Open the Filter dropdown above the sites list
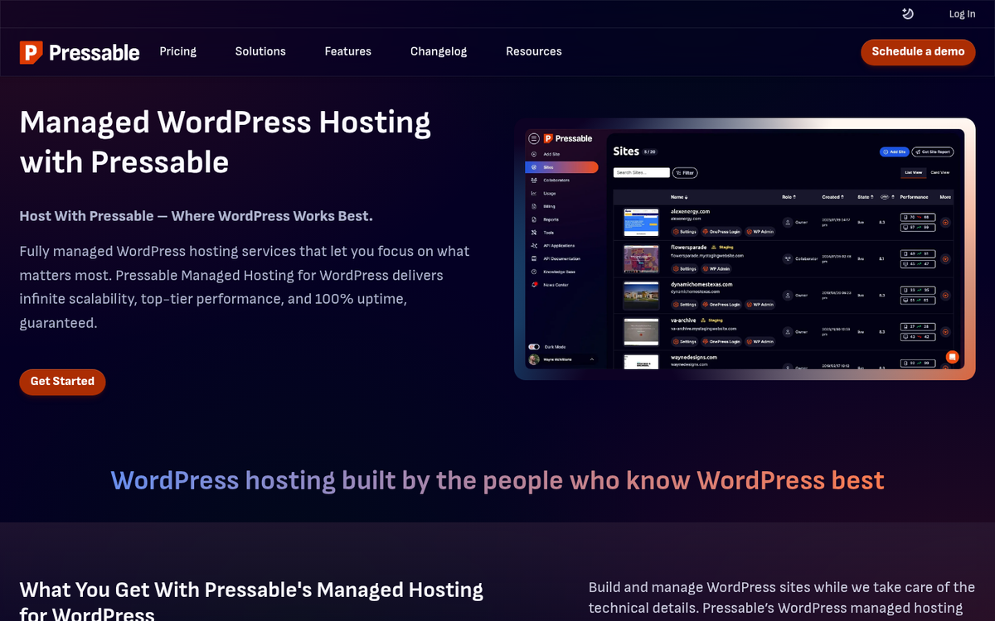The width and height of the screenshot is (995, 621). point(685,171)
